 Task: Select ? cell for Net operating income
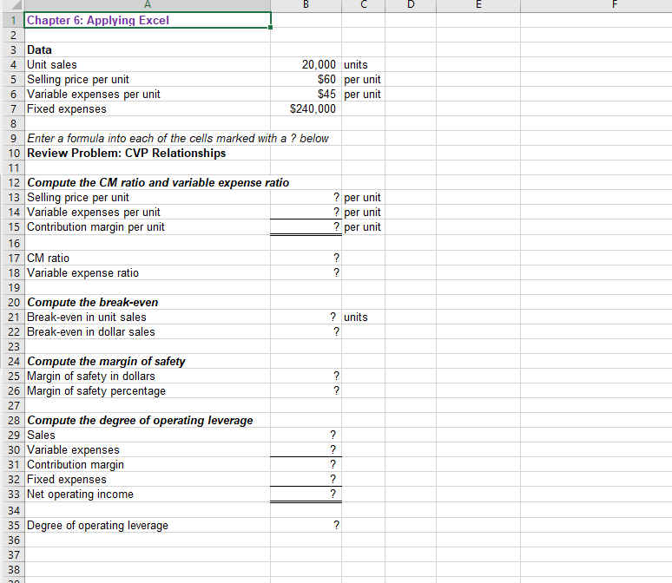[x=306, y=494]
